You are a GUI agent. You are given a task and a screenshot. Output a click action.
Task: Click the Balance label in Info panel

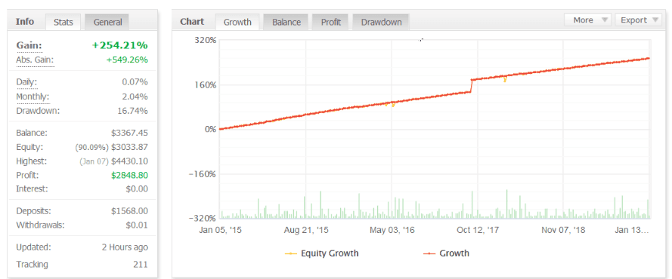click(31, 133)
